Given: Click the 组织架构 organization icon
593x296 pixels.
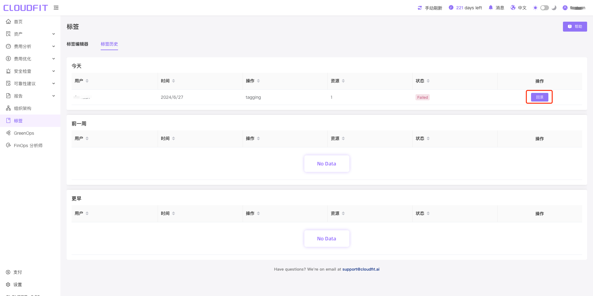Looking at the screenshot, I should (x=8, y=108).
